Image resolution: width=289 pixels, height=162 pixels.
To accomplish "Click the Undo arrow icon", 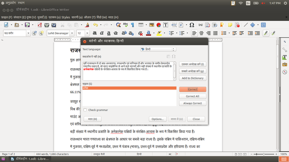I will (95, 25).
